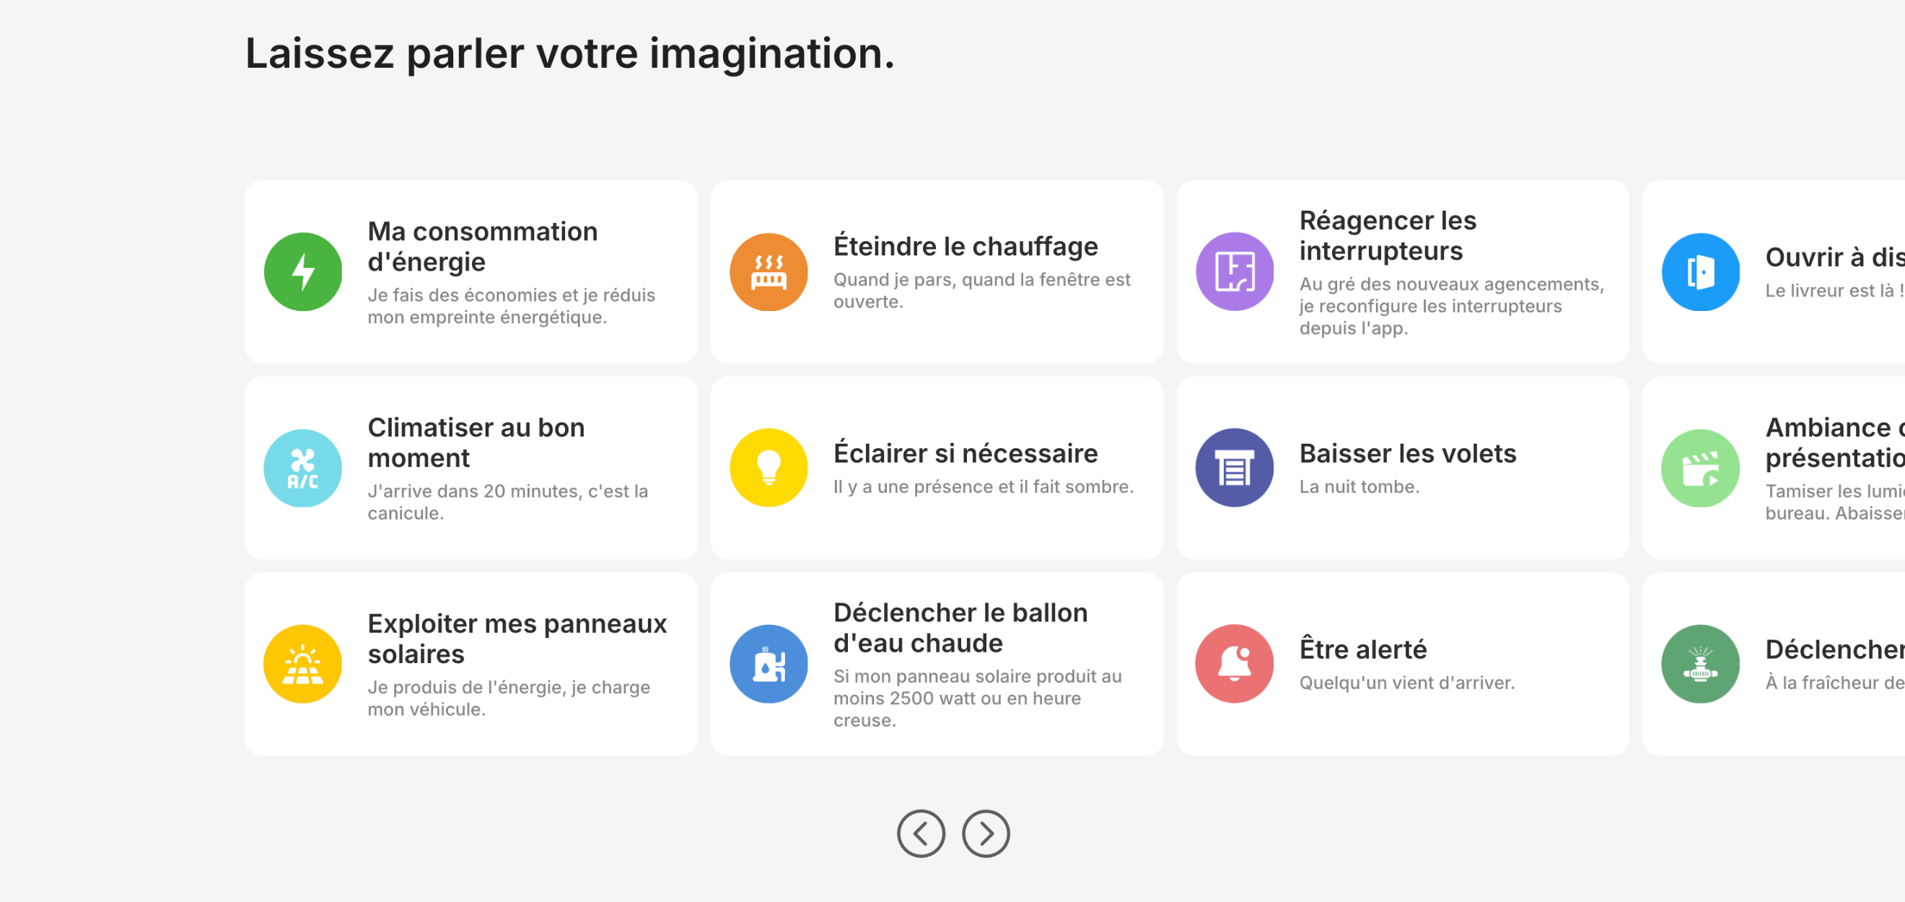
Task: Click the purple floor plan switches icon
Action: [1234, 271]
